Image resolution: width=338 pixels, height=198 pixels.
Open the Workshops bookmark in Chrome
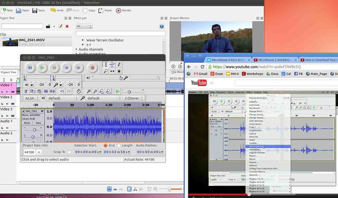(x=253, y=74)
